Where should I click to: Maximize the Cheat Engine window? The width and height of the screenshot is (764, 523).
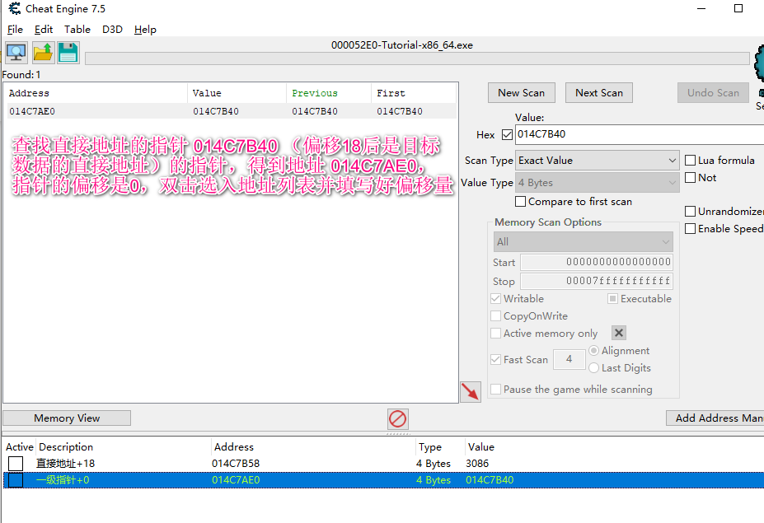pyautogui.click(x=738, y=8)
